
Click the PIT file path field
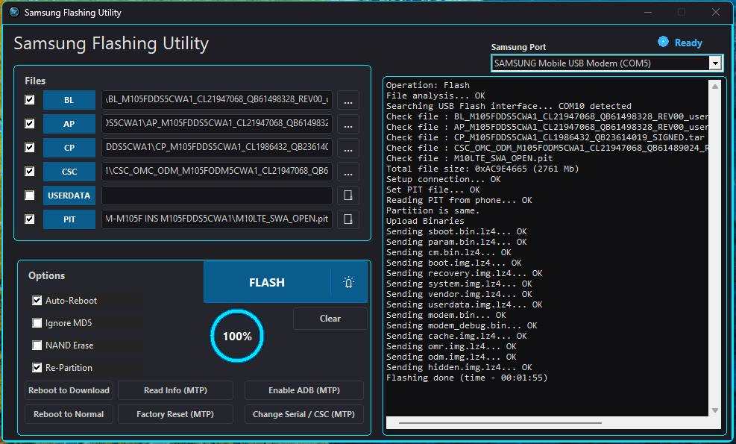pyautogui.click(x=217, y=219)
